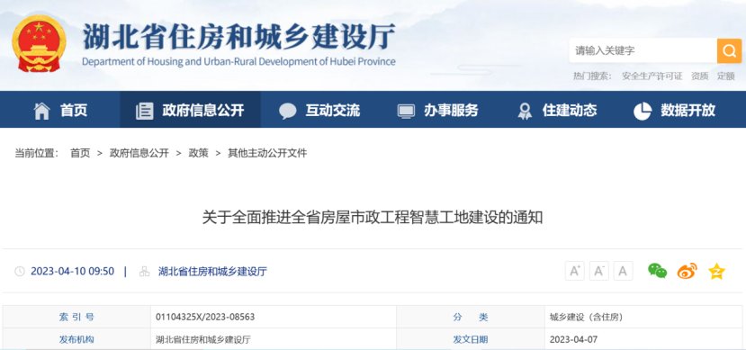Click issuing agency value in the table

(203, 339)
